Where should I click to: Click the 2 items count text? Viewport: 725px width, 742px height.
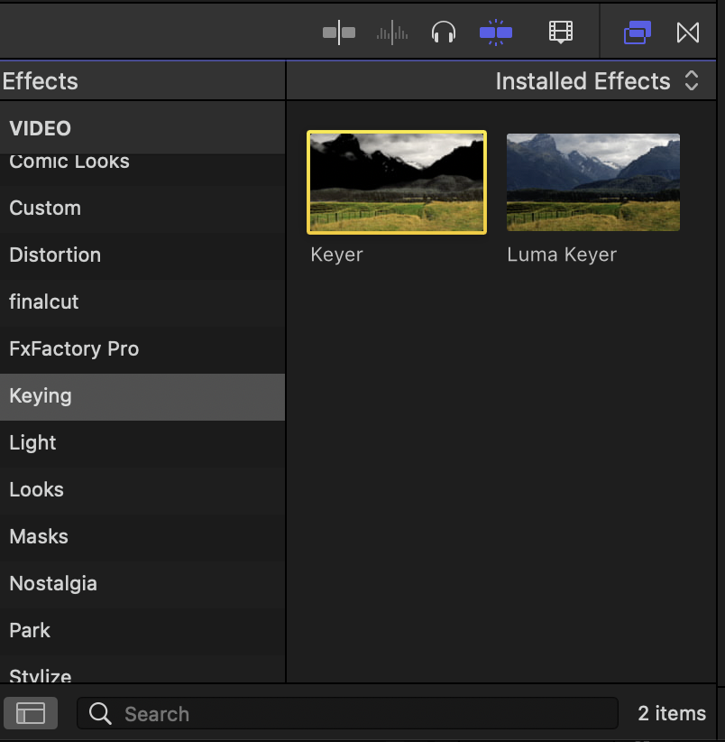[672, 713]
